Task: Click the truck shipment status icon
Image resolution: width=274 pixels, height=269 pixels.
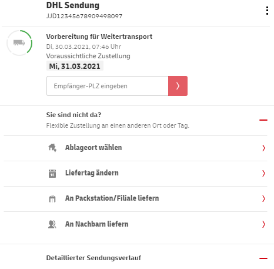Action: (19, 42)
